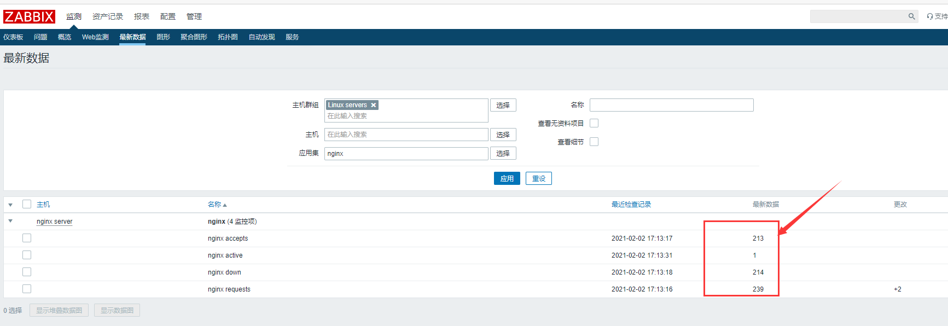Click the 名称 filter input
The height and width of the screenshot is (326, 948).
point(671,105)
